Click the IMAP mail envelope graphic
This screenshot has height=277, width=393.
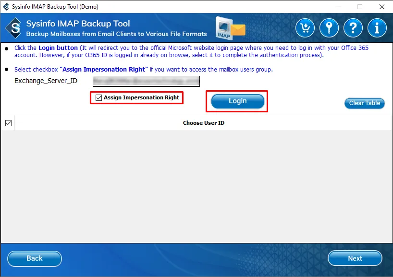tap(230, 28)
